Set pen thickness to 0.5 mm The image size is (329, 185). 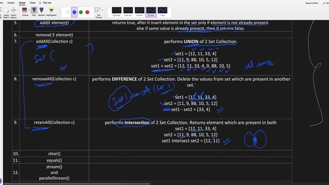(x=139, y=12)
